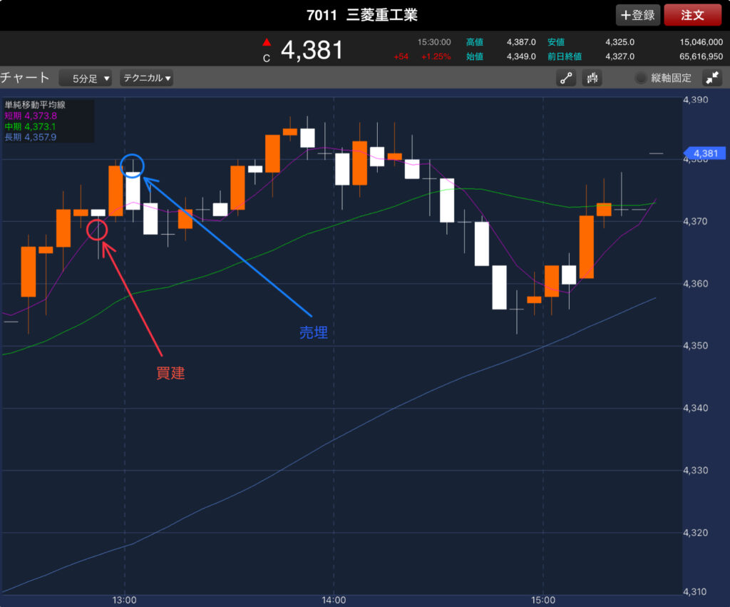Image resolution: width=730 pixels, height=607 pixels.
Task: Select the チャート tab label
Action: pyautogui.click(x=26, y=78)
